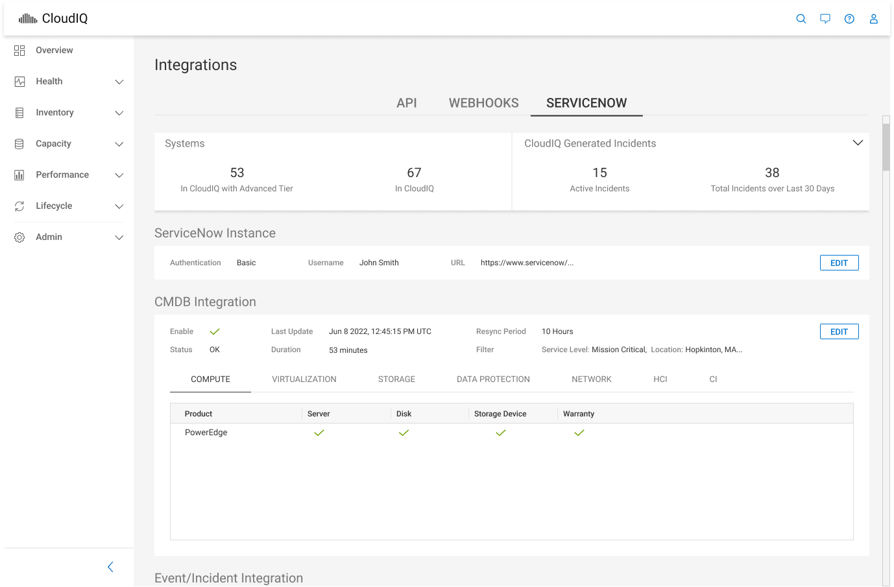Image resolution: width=894 pixels, height=587 pixels.
Task: Click the 10 Hours resync period value
Action: coord(557,331)
